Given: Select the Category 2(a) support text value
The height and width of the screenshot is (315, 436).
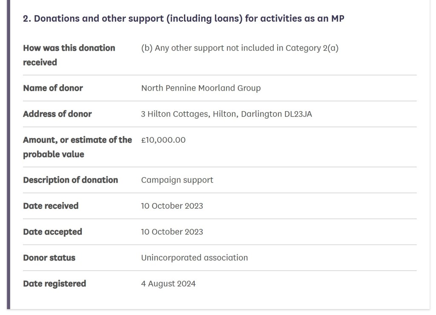Looking at the screenshot, I should point(240,48).
